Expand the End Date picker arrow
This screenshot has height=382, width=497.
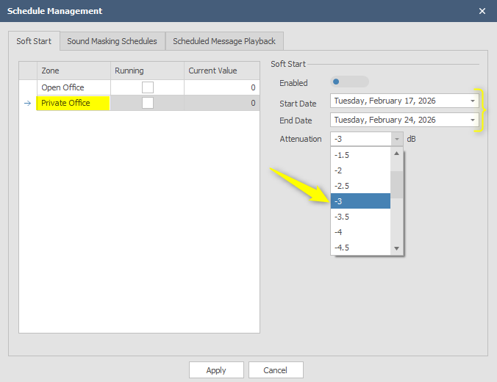[472, 120]
